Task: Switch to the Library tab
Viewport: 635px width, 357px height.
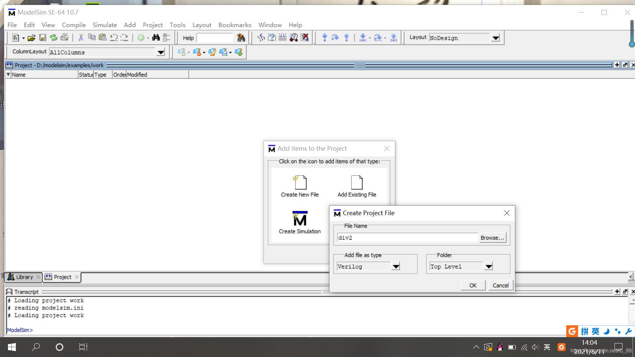Action: pos(24,277)
